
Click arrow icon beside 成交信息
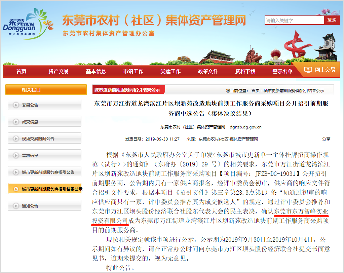[x=16, y=122]
